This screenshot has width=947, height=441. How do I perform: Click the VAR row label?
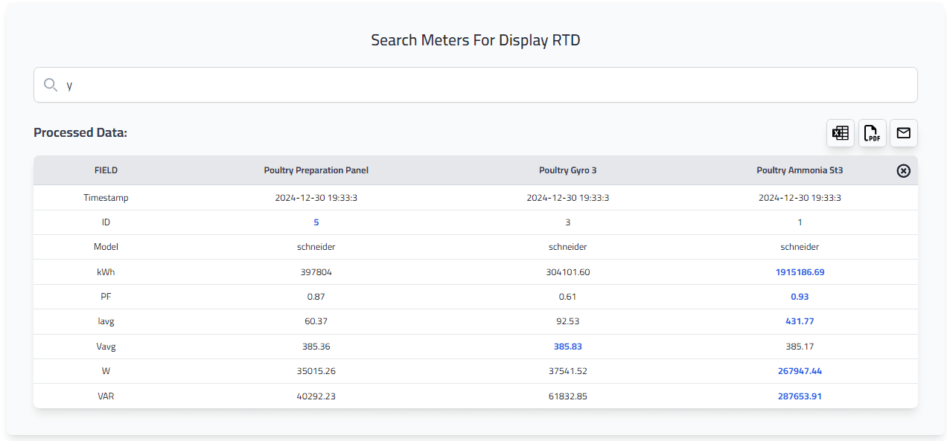coord(106,396)
